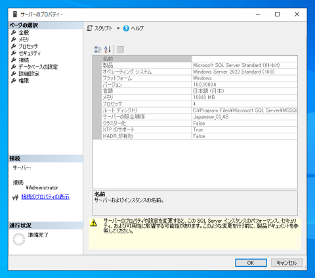
Task: Select the 言語 row label
Action: pos(108,91)
